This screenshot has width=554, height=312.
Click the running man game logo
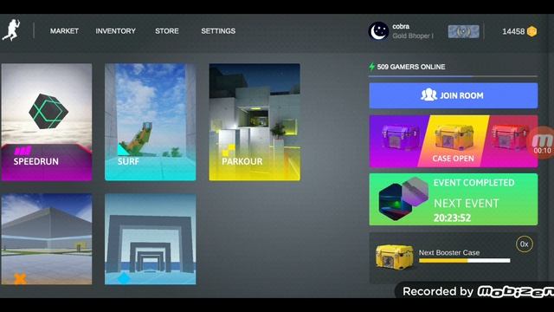11,30
